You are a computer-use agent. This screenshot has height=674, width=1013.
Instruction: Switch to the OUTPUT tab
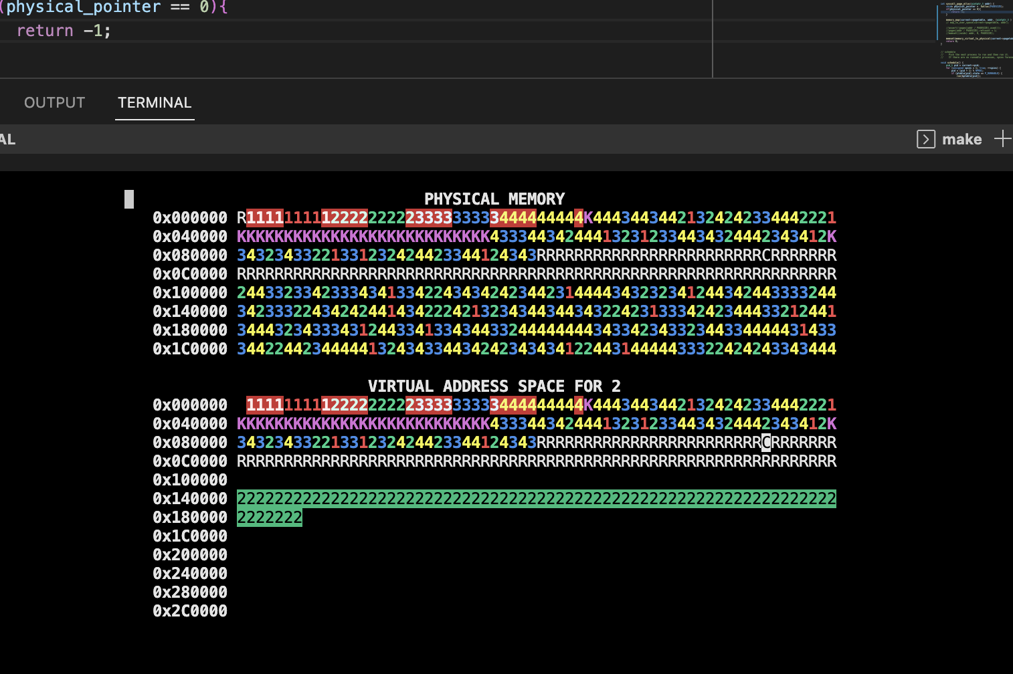[x=54, y=102]
